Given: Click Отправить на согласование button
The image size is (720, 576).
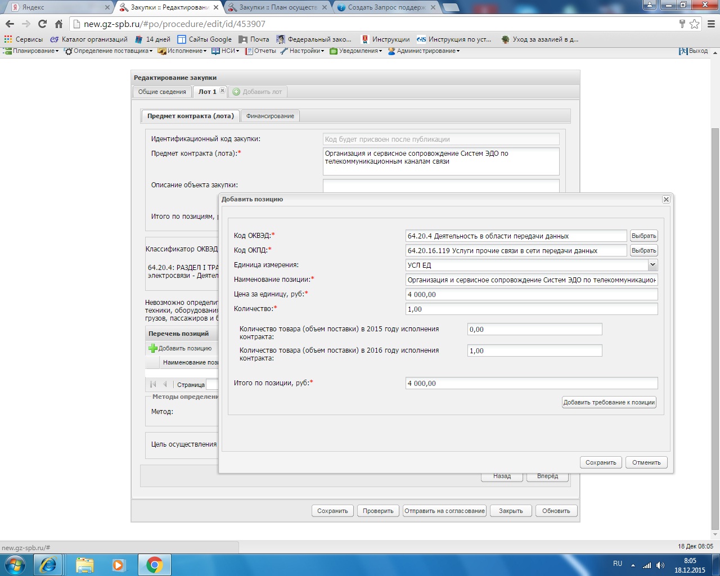Looking at the screenshot, I should 444,511.
